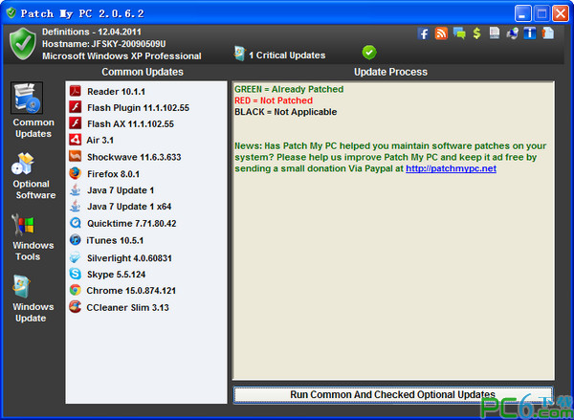Click the Skype 5.5.124 icon
Viewport: 574px width, 420px height.
75,274
